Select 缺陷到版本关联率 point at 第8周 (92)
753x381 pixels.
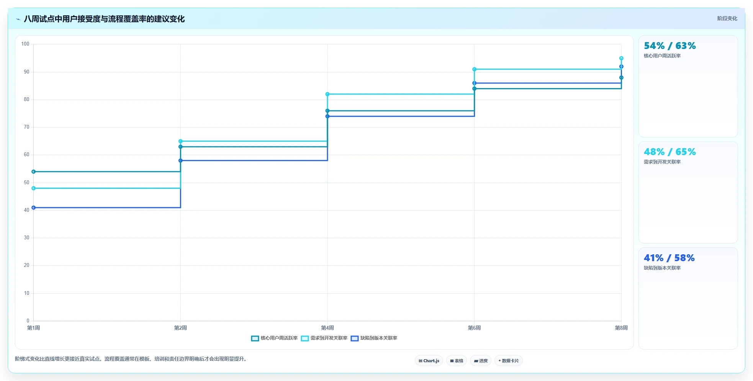(x=621, y=67)
